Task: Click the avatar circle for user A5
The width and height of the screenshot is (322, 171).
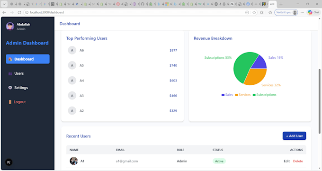Action: pos(72,65)
